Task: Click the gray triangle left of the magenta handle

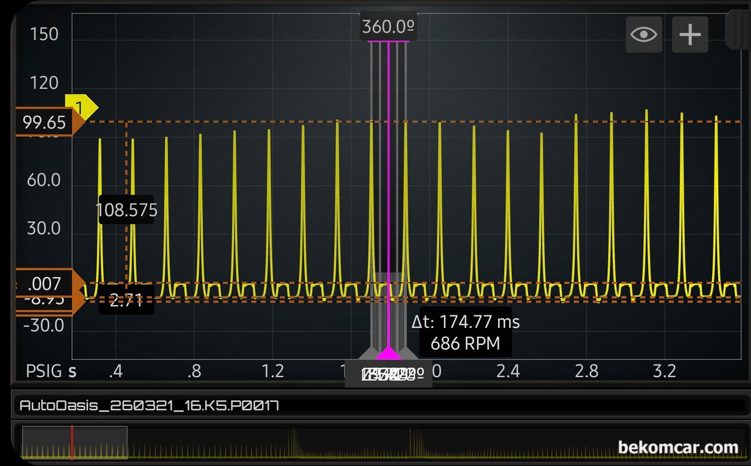Action: (368, 354)
